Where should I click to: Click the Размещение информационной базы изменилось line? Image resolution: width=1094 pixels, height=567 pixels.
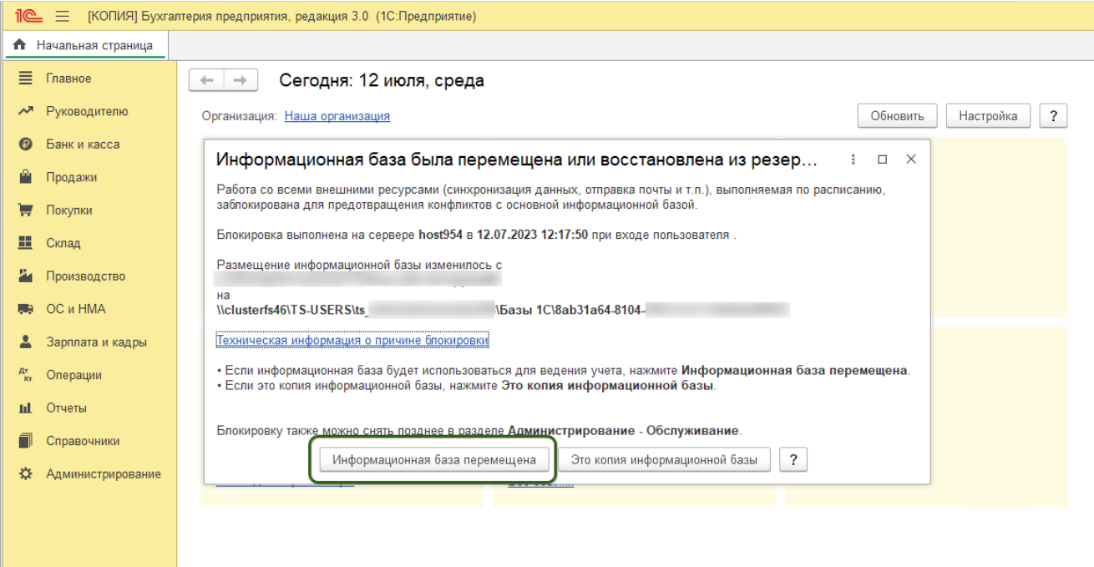(359, 265)
